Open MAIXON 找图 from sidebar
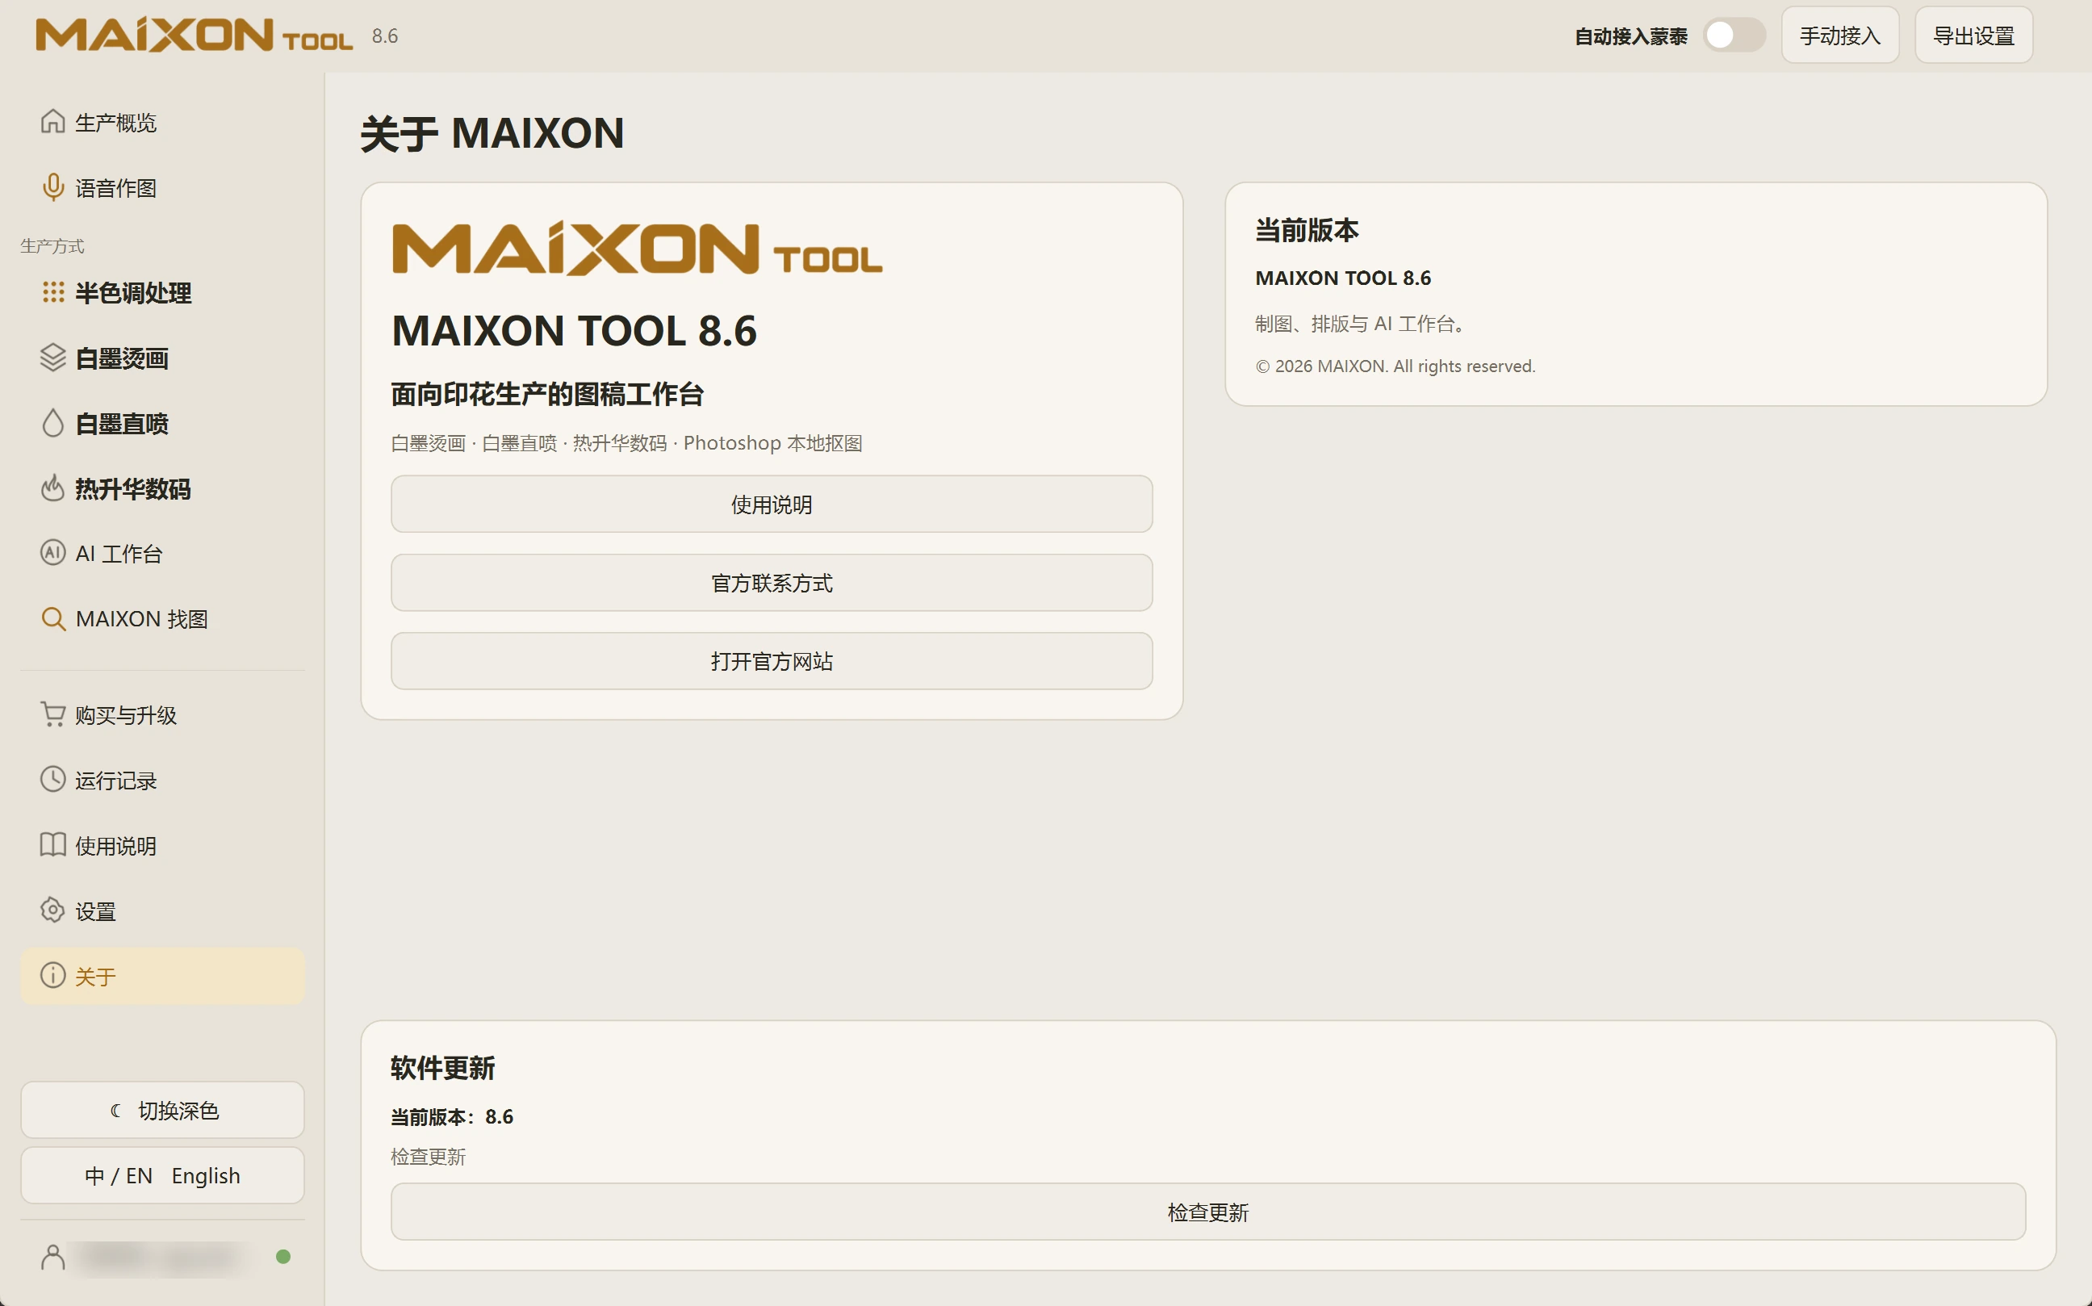 pyautogui.click(x=162, y=619)
